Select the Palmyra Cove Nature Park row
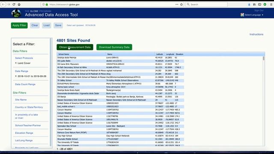 pos(120,133)
